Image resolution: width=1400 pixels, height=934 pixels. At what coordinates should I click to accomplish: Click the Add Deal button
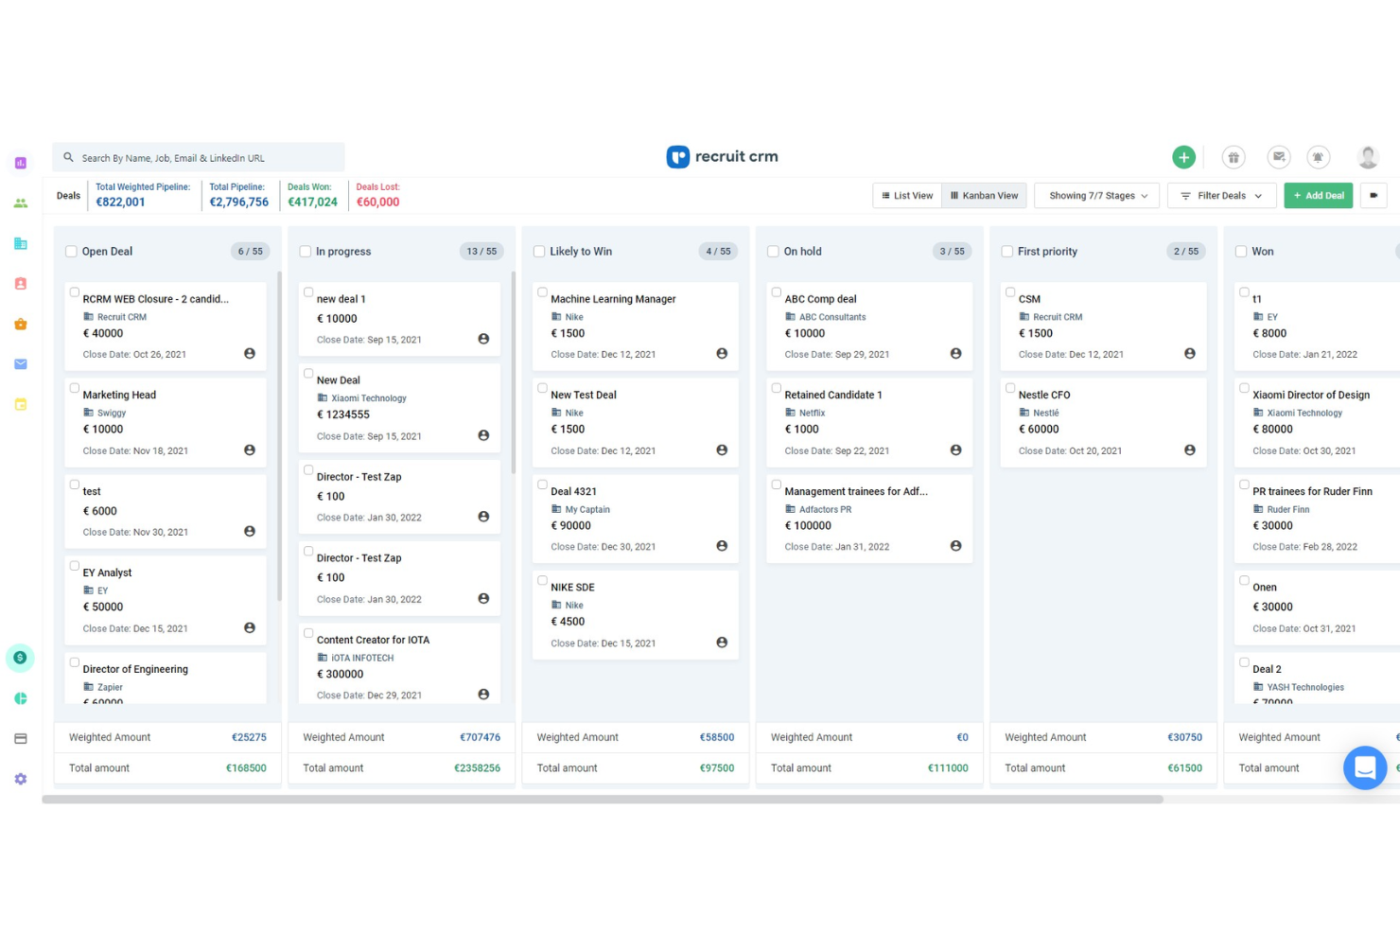[x=1318, y=196]
